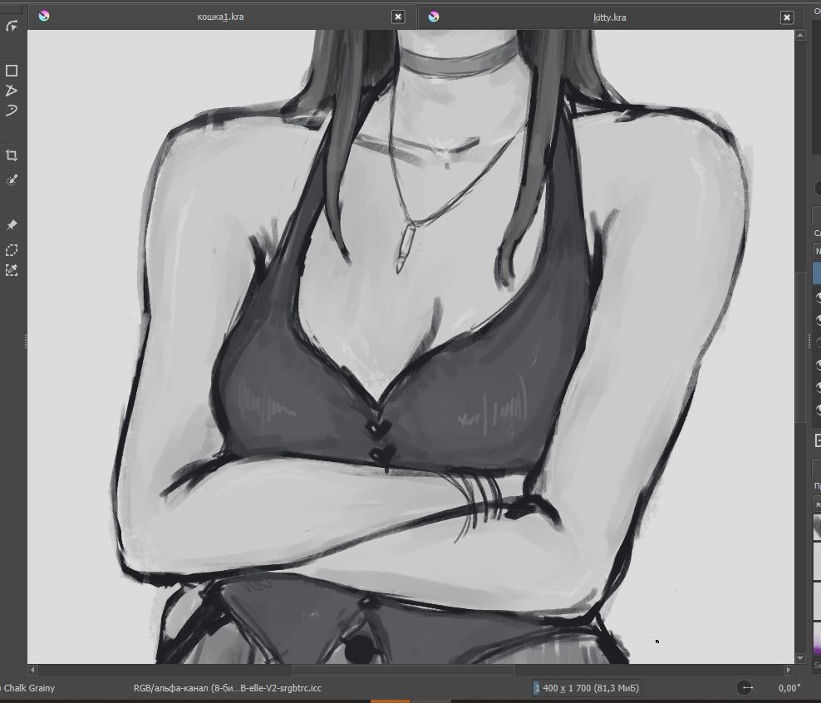Screen dimensions: 821x703
Task: Click the canvas scroll-down arrow
Action: click(800, 658)
